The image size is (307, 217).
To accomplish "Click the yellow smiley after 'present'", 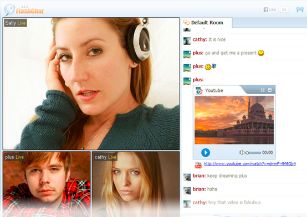I will [261, 53].
